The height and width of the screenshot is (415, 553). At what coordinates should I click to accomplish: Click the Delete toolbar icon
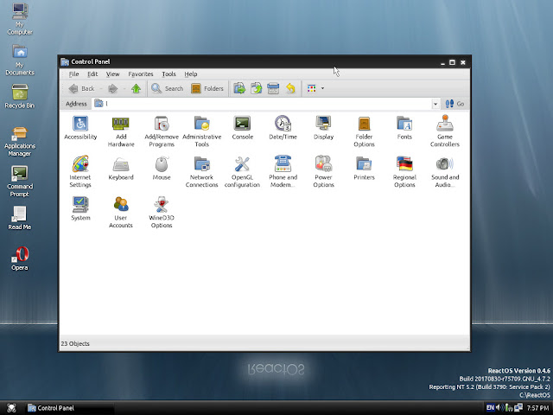coord(273,88)
